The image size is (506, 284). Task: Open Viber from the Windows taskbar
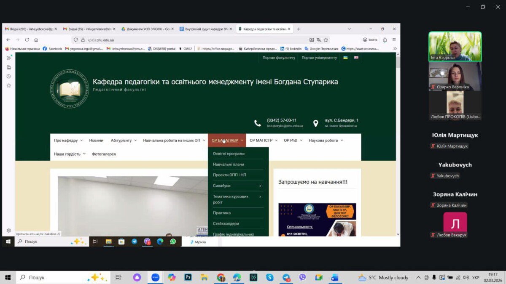pyautogui.click(x=302, y=277)
